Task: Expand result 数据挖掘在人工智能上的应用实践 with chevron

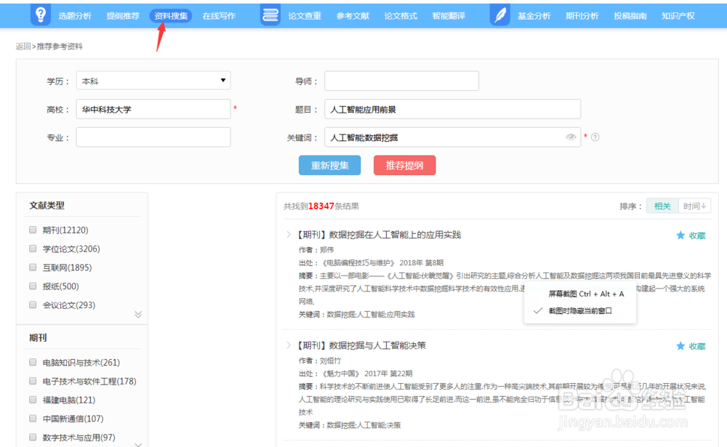Action: coord(289,234)
